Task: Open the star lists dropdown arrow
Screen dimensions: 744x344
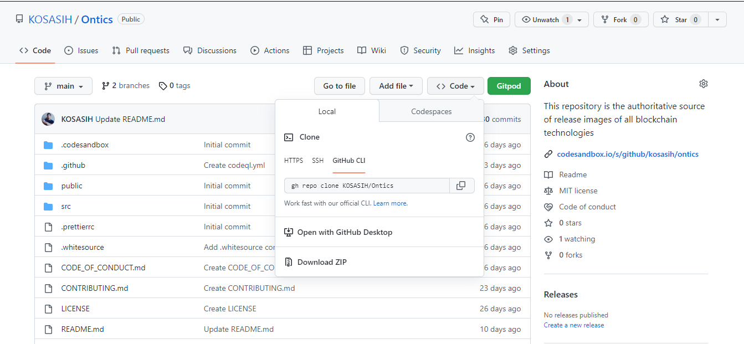Action: click(717, 19)
